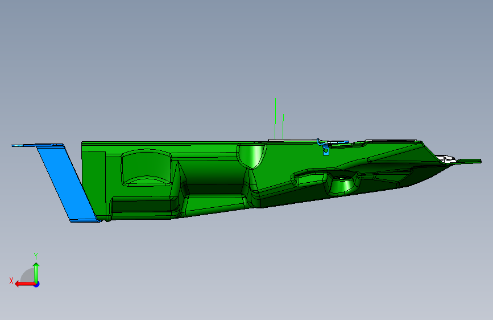Click the green Y axis arrow of triad

point(36,273)
